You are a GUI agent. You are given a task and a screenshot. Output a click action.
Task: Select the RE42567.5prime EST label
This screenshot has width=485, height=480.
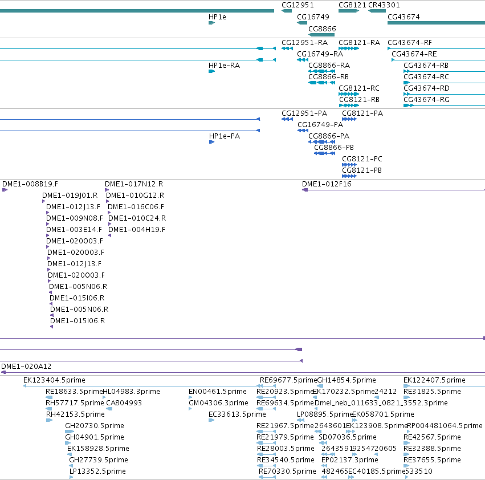coord(432,438)
